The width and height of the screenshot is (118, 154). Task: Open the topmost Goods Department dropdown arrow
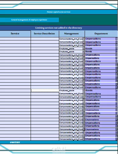pos(116,49)
